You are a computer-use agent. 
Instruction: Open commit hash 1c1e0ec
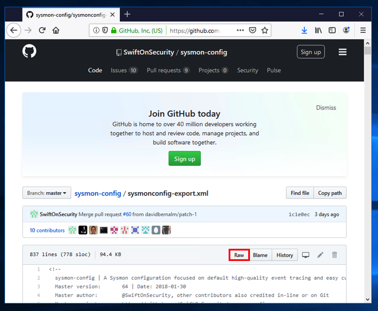(x=299, y=214)
